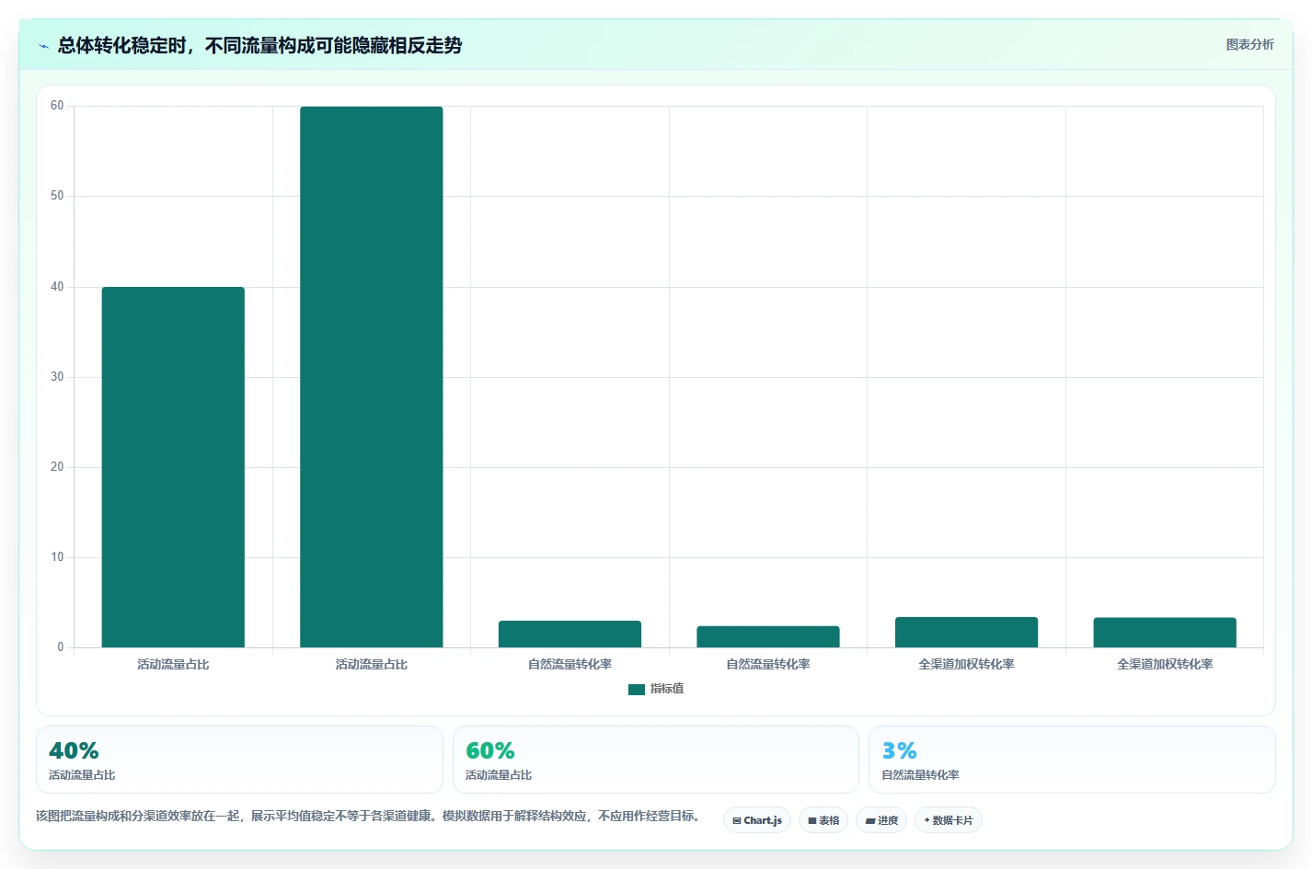Select the 40% 活动流量占比 data card
The image size is (1312, 869).
(x=239, y=760)
